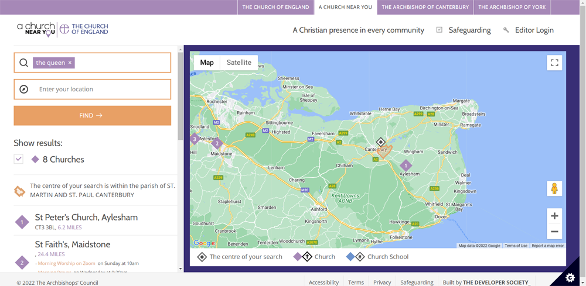Click the keyword search field
The width and height of the screenshot is (586, 286).
tap(93, 63)
